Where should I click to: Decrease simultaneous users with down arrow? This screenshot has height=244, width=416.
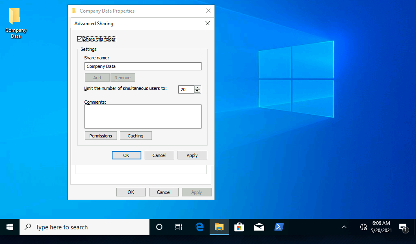click(197, 91)
